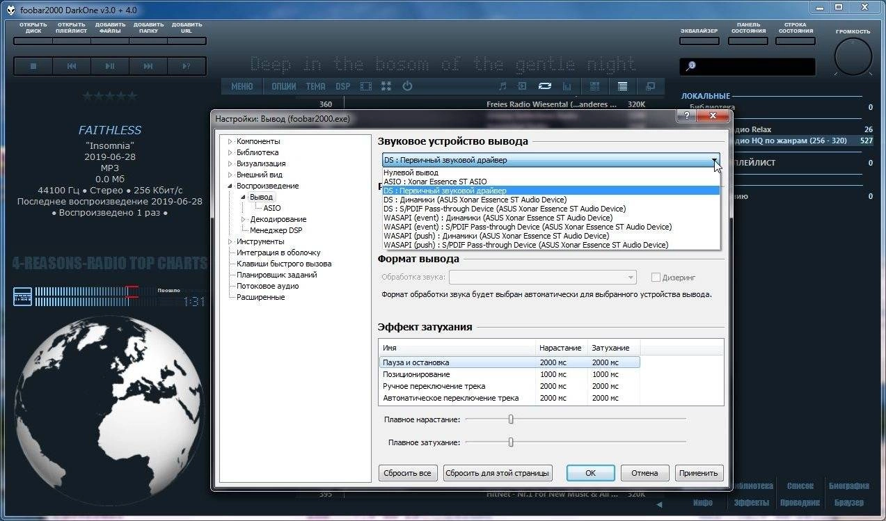886x521 pixels.
Task: Click the overlapping windows icon
Action: tap(651, 86)
